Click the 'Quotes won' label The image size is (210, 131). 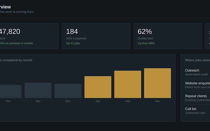(145, 38)
